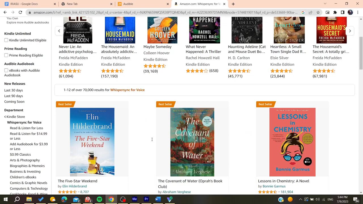Go back with the browser back arrow
Viewport: 363px width, 204px height.
coord(5,12)
